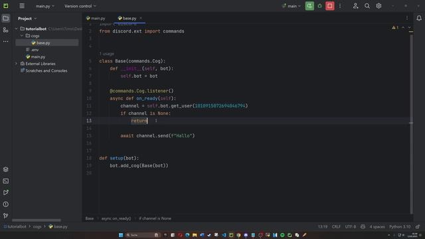Open IDE settings gear
425x239 pixels.
(x=379, y=6)
